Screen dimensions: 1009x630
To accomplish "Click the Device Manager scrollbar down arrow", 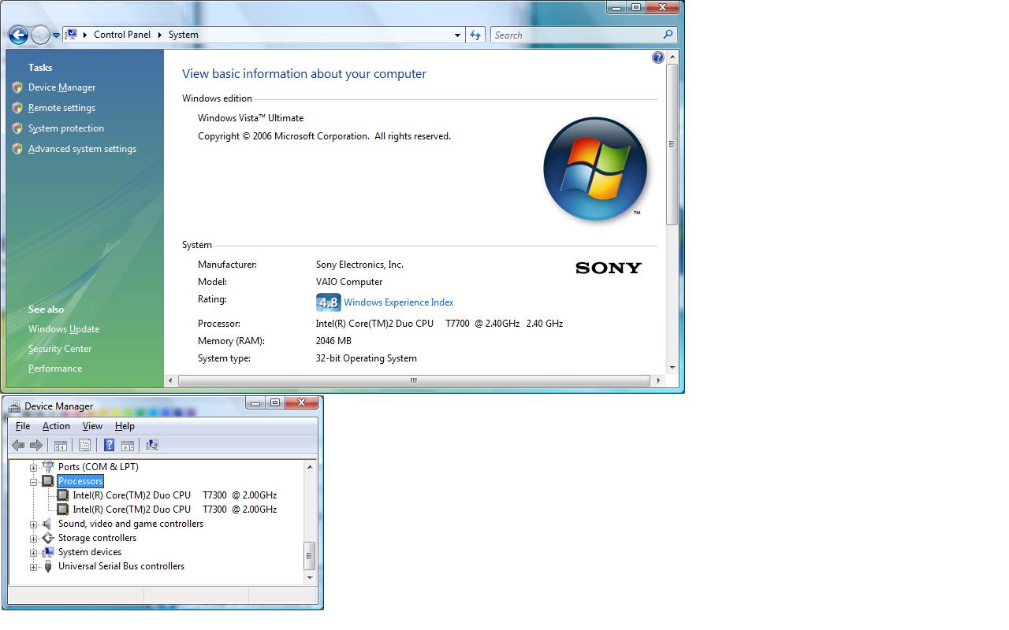I will tap(309, 577).
